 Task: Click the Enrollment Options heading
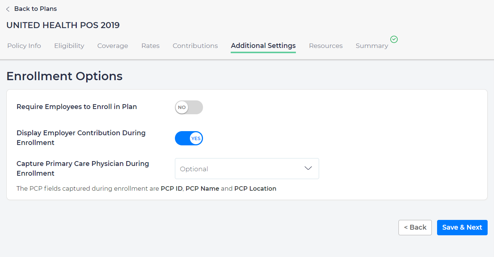coord(64,76)
